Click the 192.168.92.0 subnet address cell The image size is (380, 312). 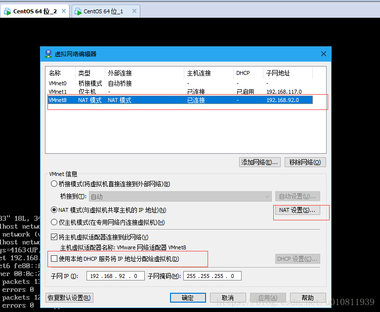click(283, 100)
